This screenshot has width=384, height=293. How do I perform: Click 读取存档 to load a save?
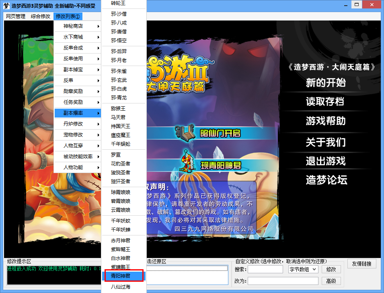[x=325, y=101]
